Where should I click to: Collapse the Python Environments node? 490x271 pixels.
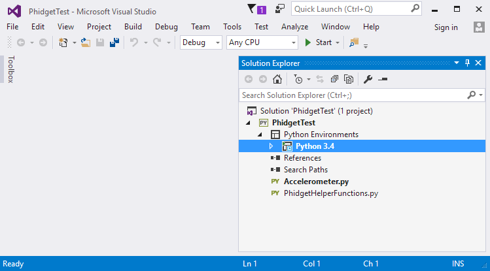[x=260, y=135]
